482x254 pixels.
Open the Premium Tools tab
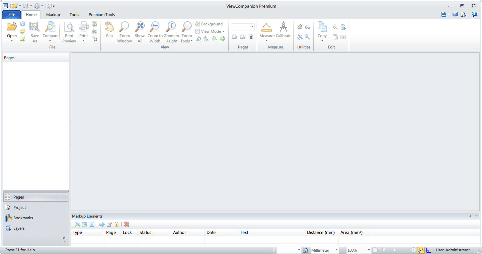[x=102, y=15]
